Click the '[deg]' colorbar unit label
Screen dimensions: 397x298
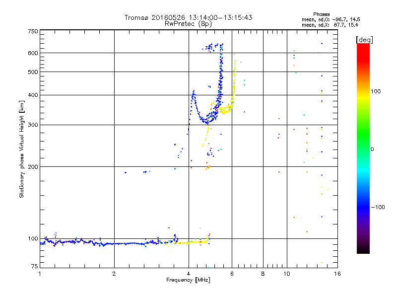(x=364, y=40)
